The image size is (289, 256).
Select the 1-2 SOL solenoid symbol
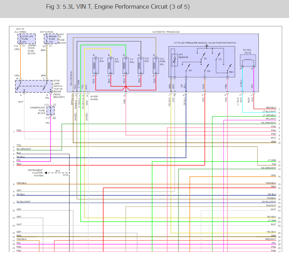(126, 65)
